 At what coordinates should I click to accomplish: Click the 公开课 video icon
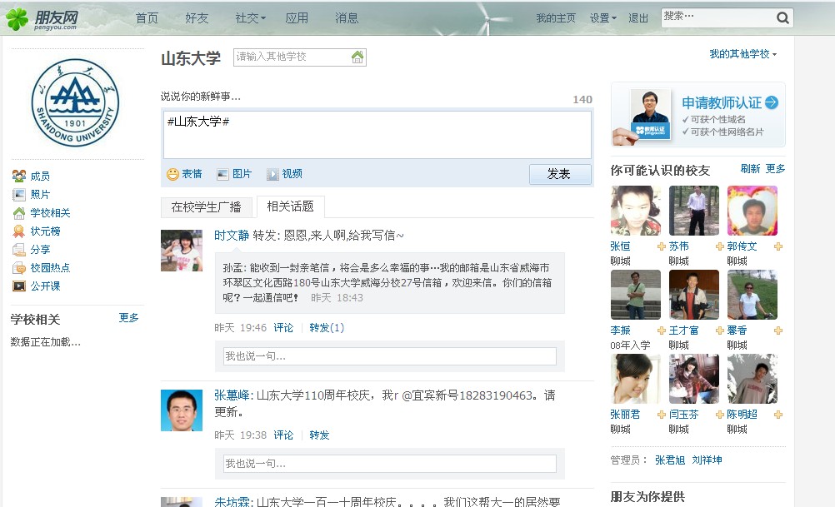pos(18,286)
